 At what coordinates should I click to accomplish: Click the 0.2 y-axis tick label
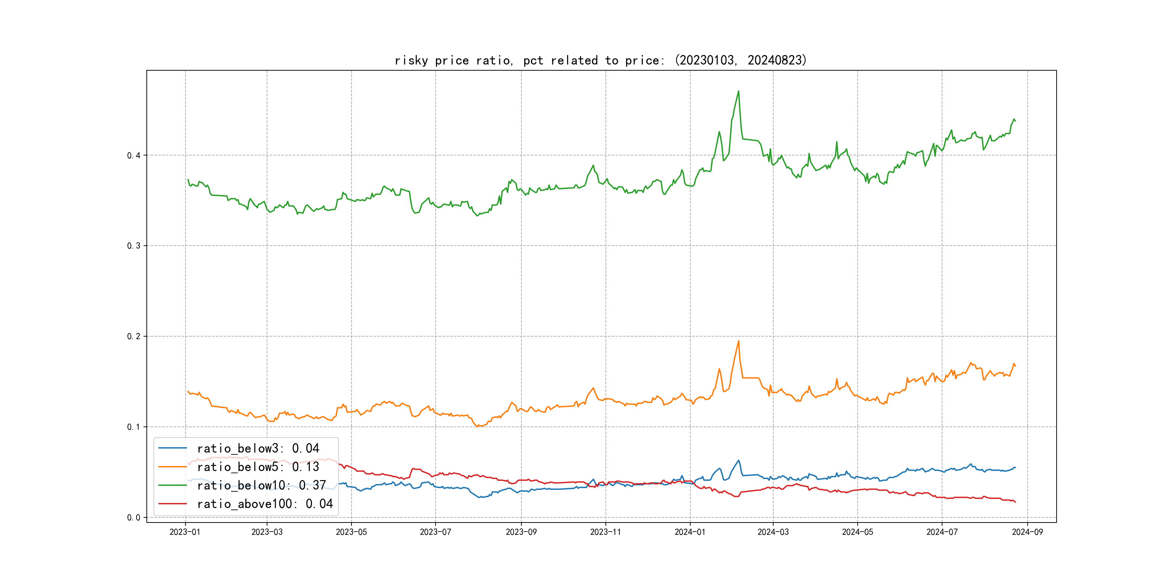tap(134, 336)
